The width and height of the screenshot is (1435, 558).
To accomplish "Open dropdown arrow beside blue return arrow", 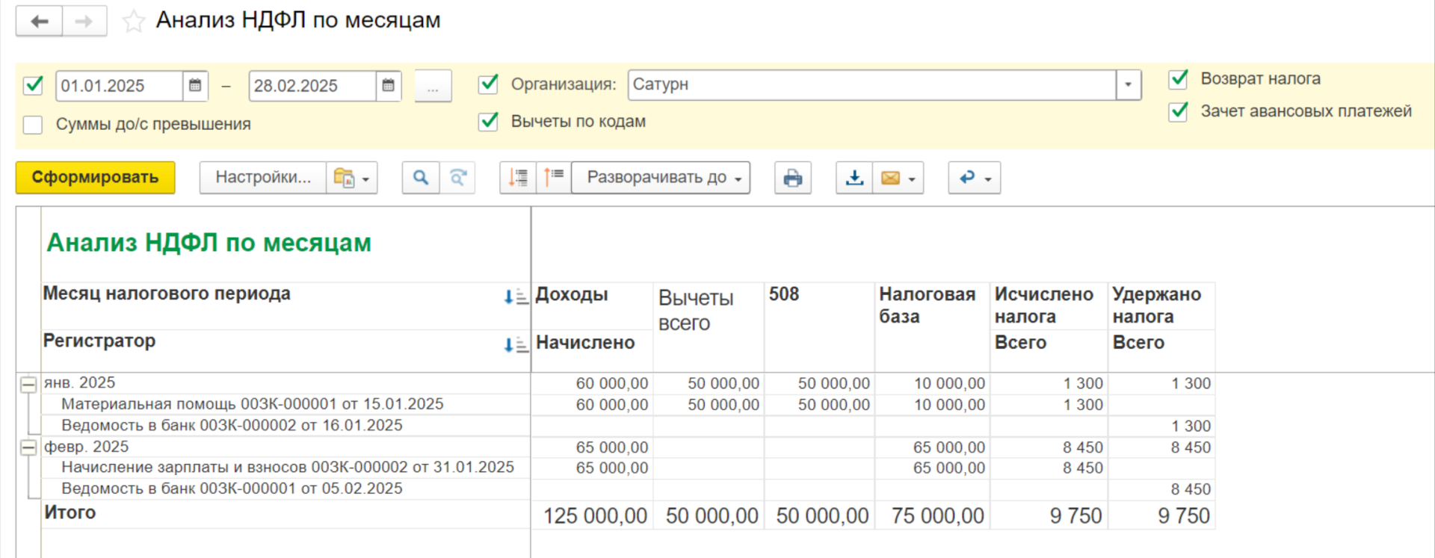I will tap(988, 179).
